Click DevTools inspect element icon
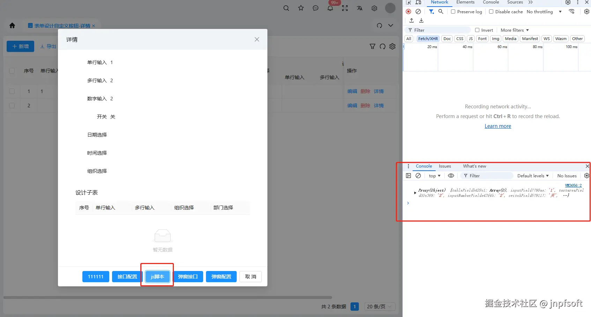591x317 pixels. click(x=408, y=2)
